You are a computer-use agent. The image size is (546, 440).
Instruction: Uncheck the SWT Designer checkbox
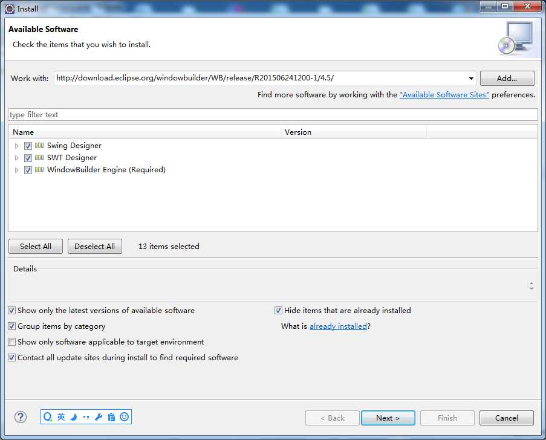pyautogui.click(x=28, y=158)
